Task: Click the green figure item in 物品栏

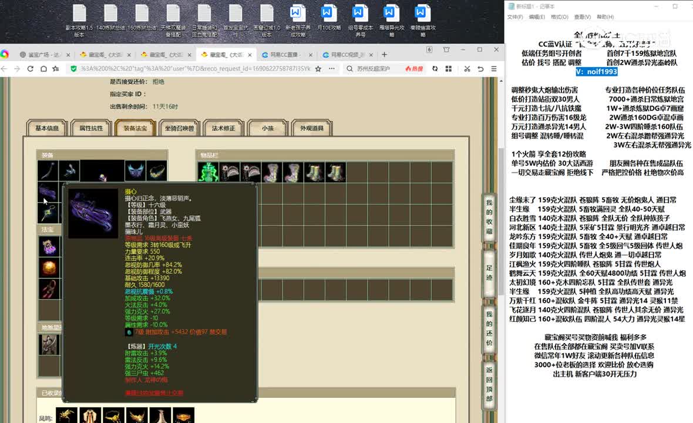Action: coord(208,172)
